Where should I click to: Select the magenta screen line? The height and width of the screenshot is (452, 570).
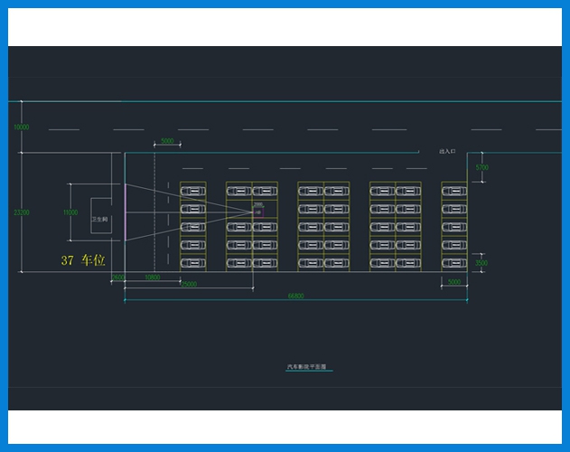(x=126, y=212)
